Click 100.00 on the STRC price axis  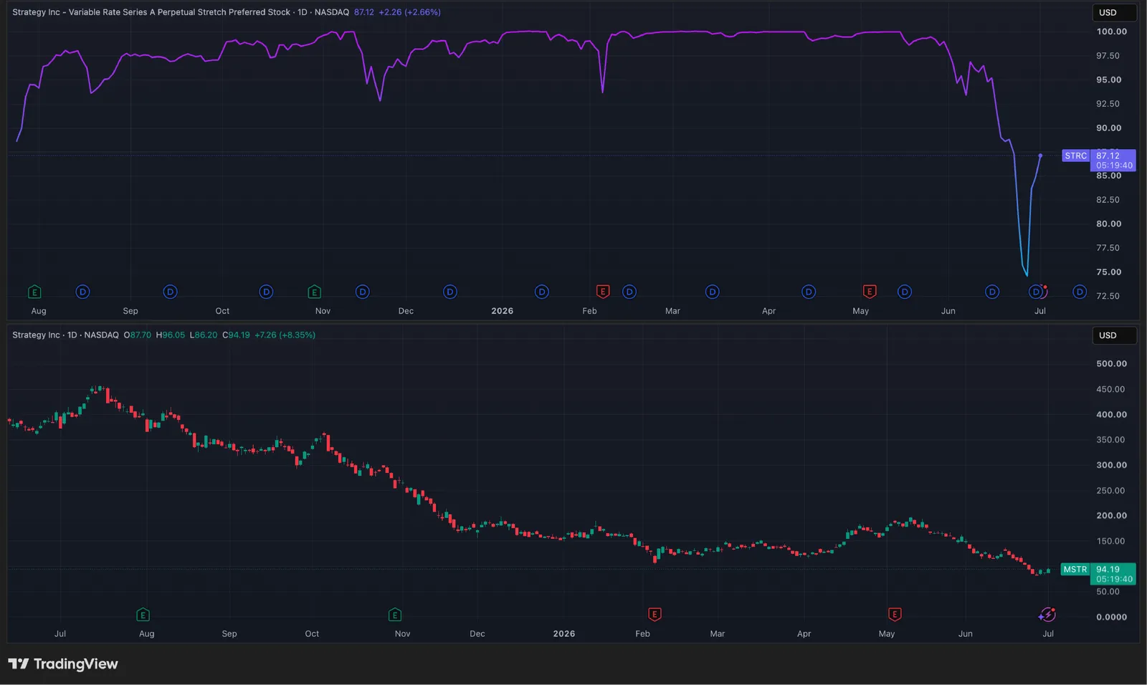1111,32
